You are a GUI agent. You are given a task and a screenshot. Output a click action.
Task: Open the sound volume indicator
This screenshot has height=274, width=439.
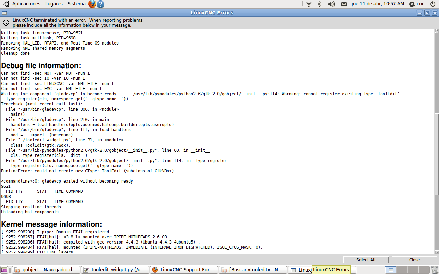click(x=331, y=4)
